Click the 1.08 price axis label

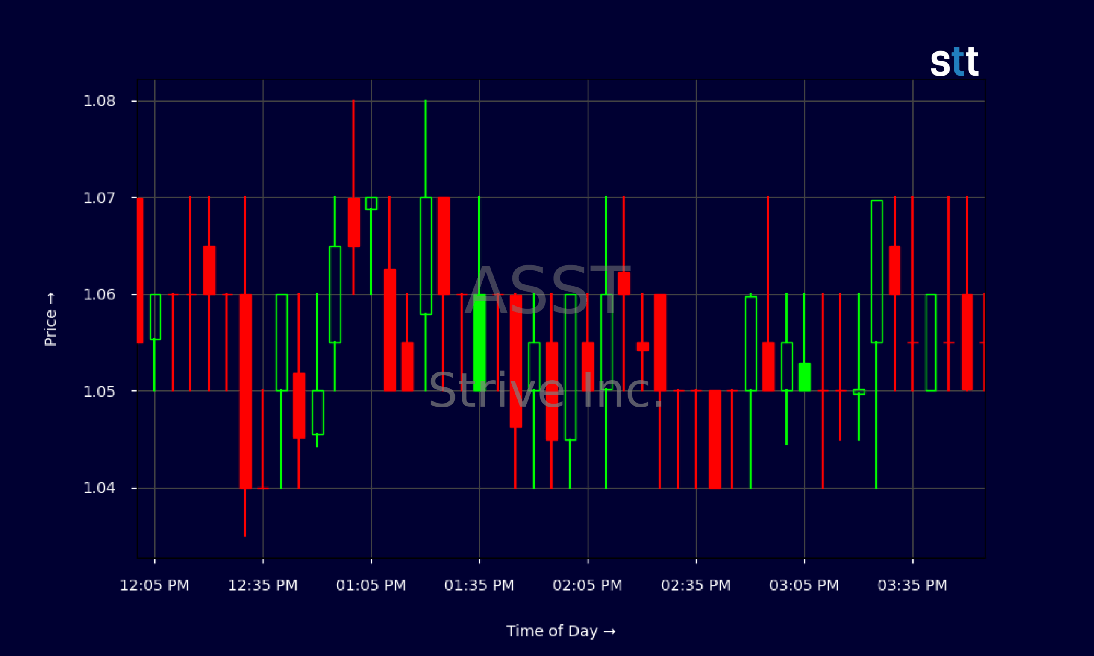(100, 101)
